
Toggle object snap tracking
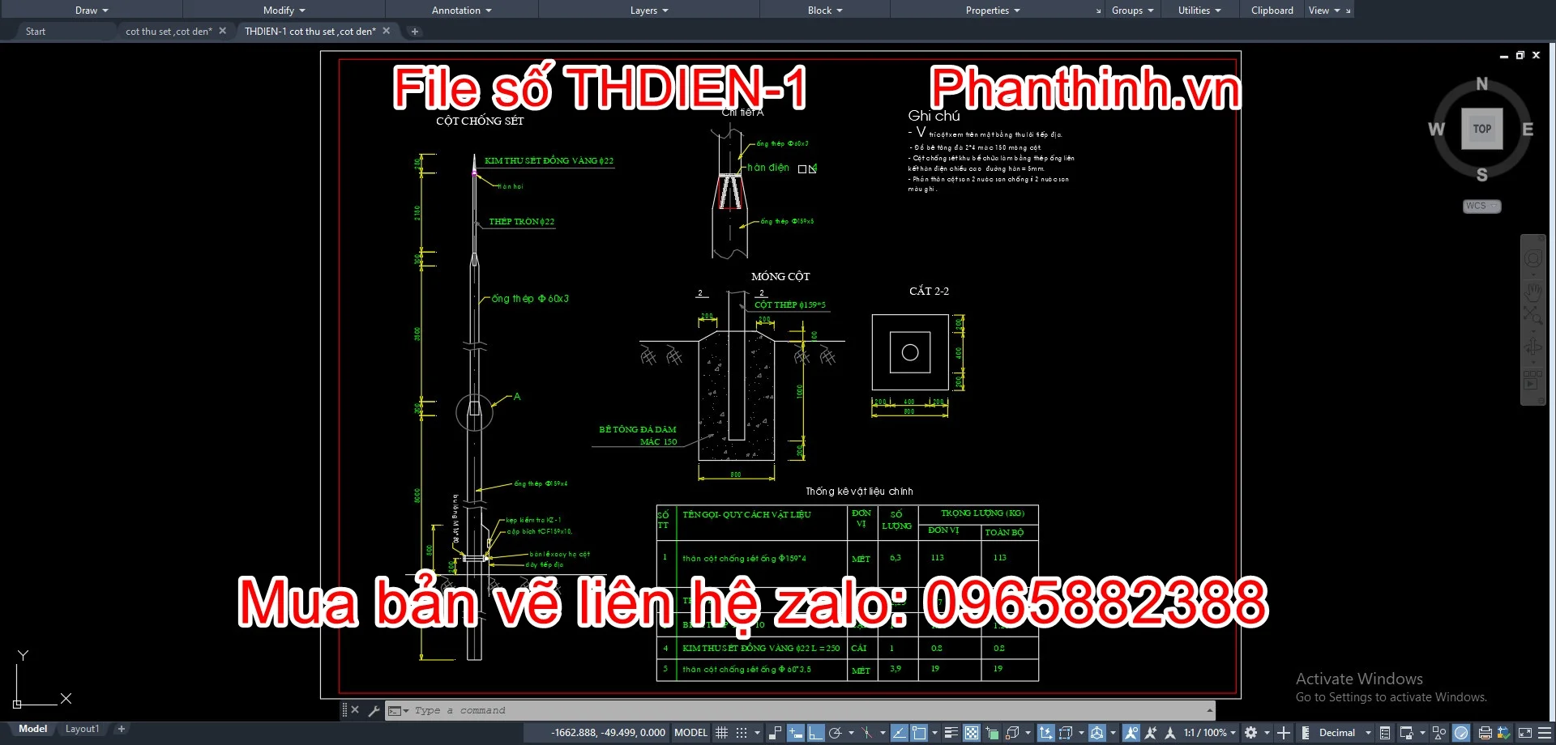pyautogui.click(x=900, y=733)
